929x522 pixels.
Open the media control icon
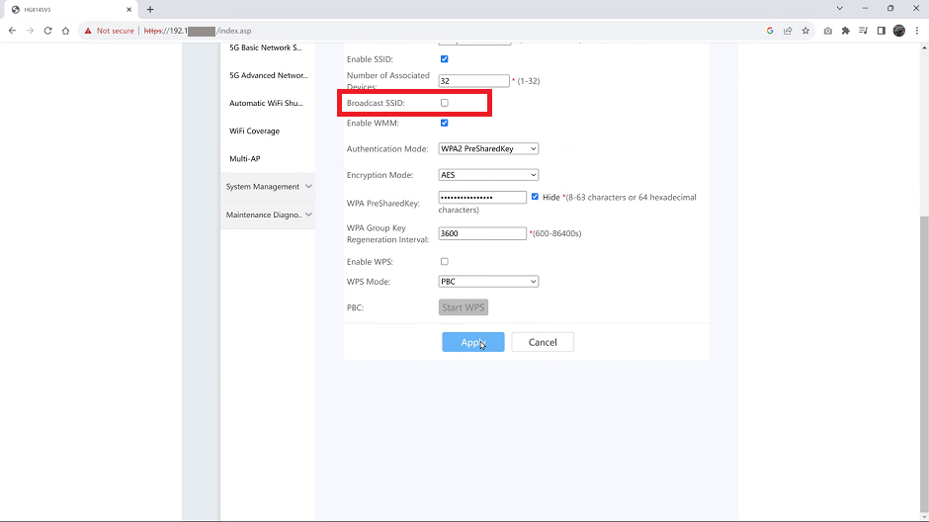click(863, 31)
